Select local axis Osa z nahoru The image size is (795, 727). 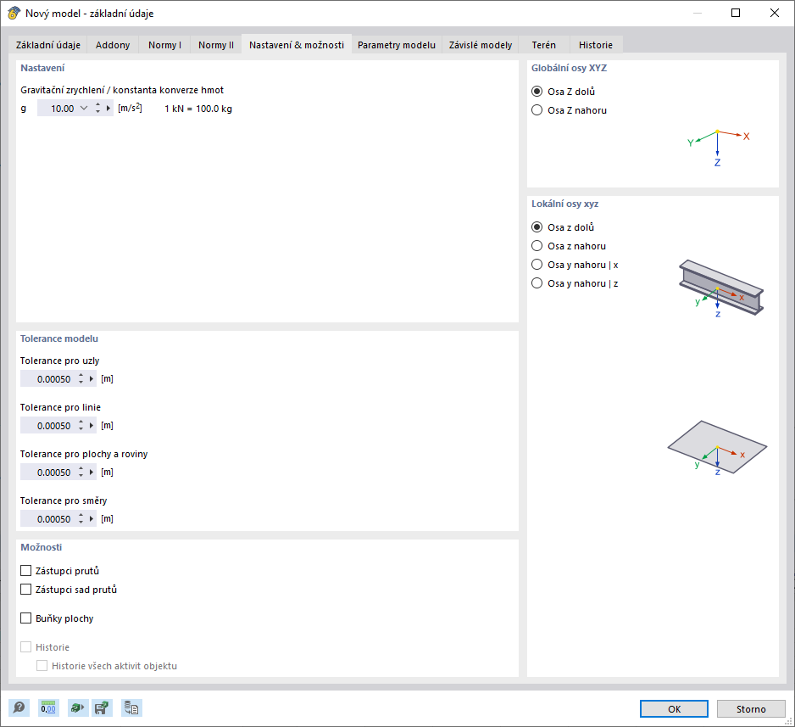click(537, 246)
